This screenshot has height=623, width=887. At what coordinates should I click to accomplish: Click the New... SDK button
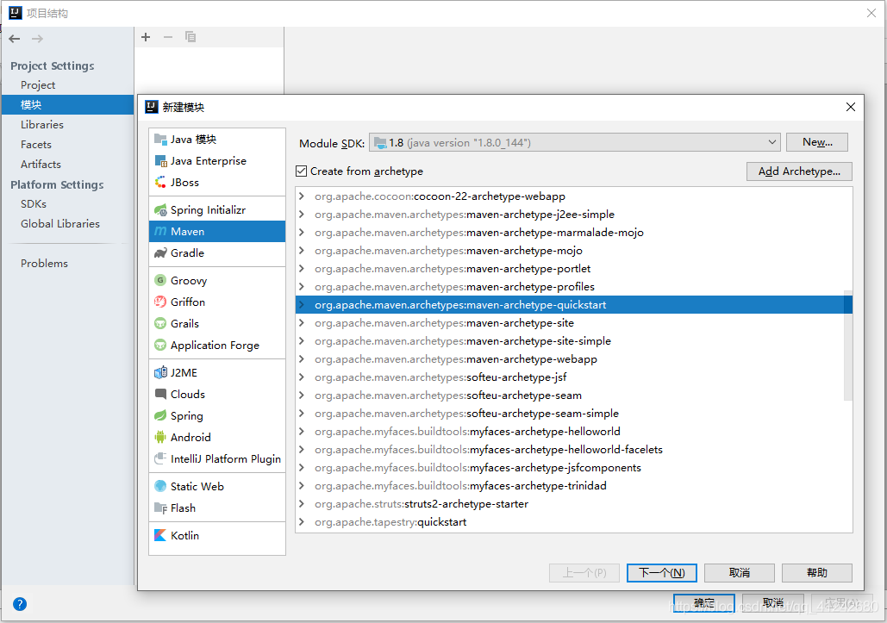pyautogui.click(x=817, y=142)
